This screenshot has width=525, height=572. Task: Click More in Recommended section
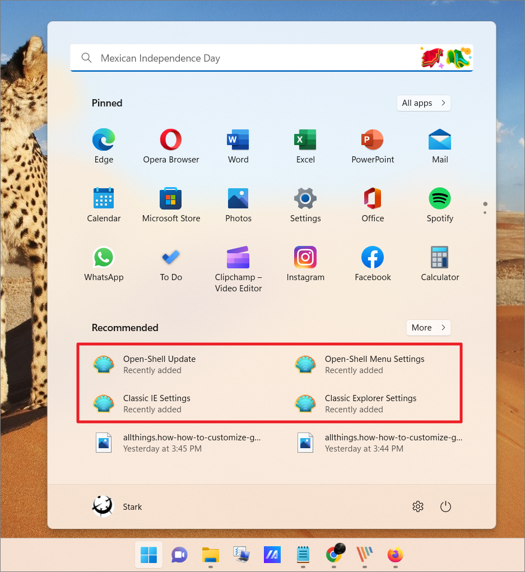pyautogui.click(x=428, y=328)
